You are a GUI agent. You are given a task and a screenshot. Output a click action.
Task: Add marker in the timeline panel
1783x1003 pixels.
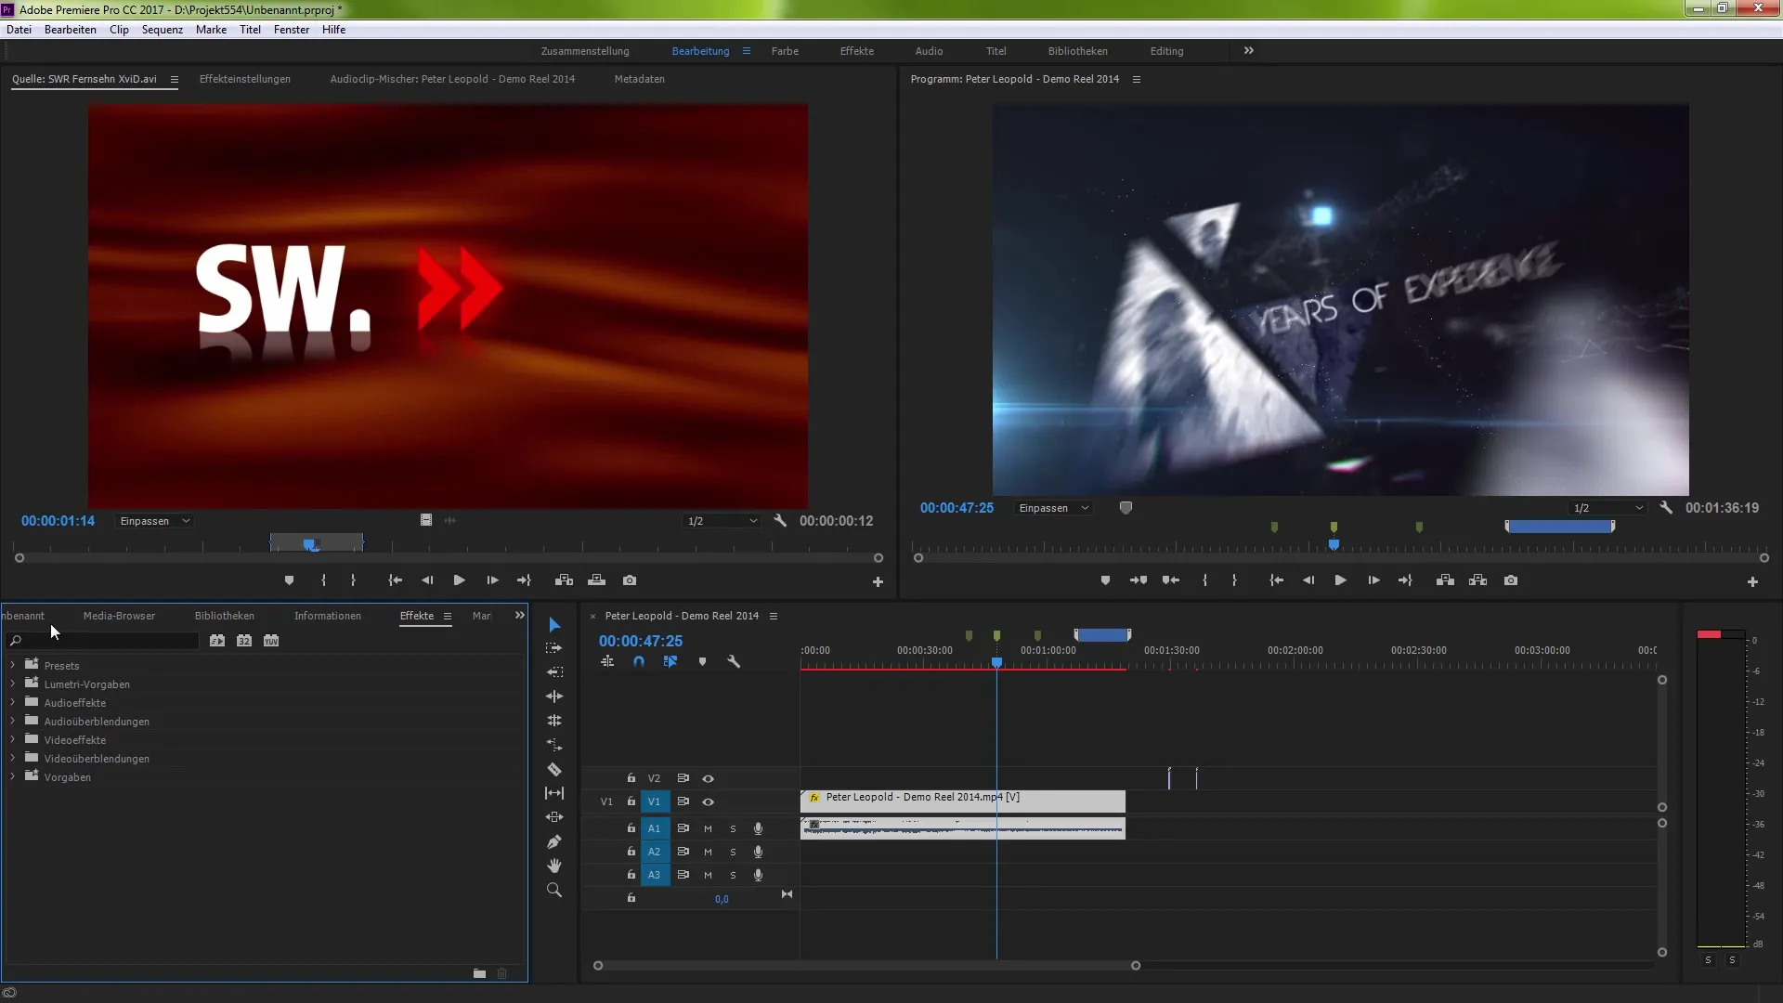702,662
